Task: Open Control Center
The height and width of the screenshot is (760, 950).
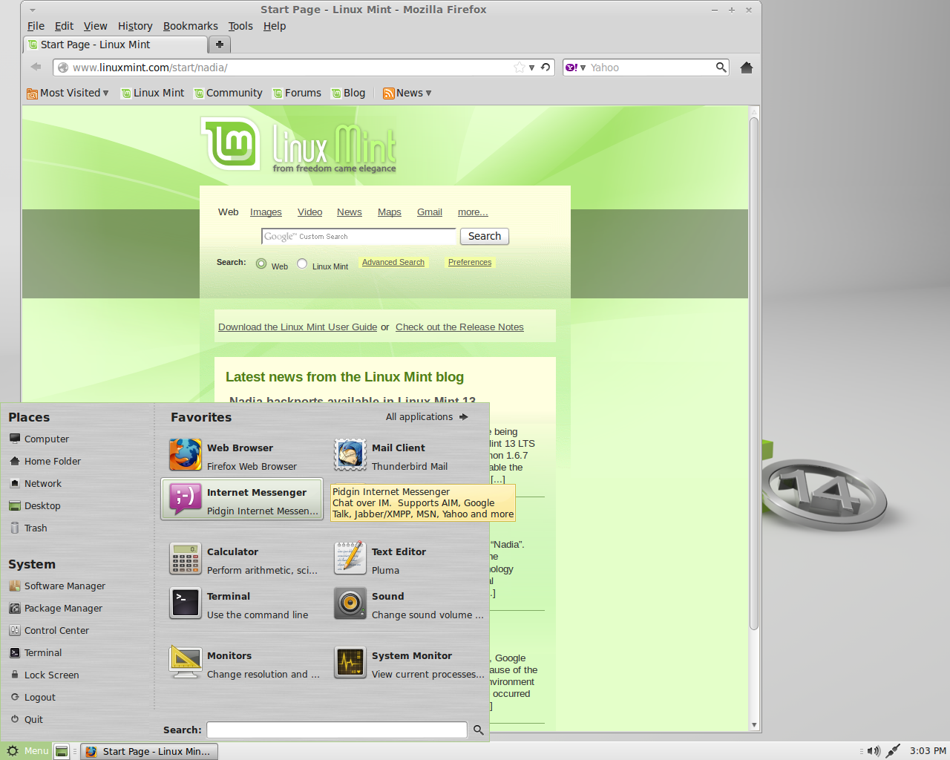Action: pyautogui.click(x=49, y=630)
